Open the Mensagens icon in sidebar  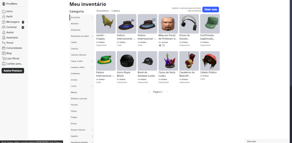(4, 22)
